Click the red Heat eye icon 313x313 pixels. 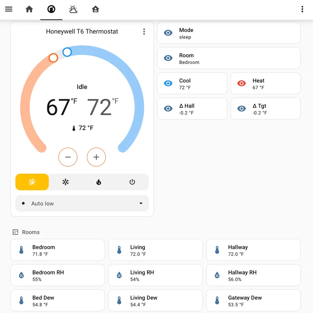242,83
